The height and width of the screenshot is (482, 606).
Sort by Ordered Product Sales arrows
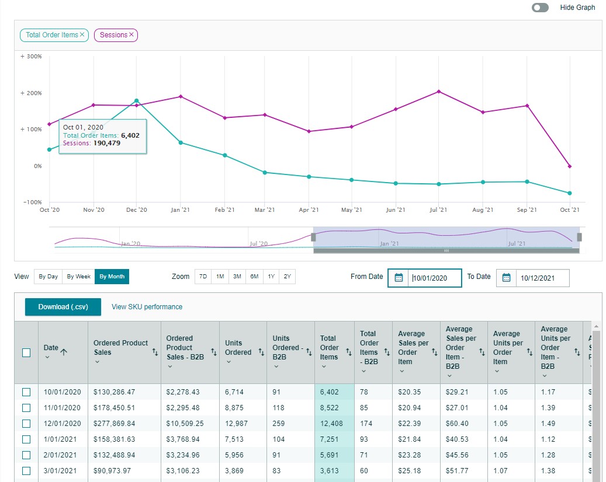point(155,352)
